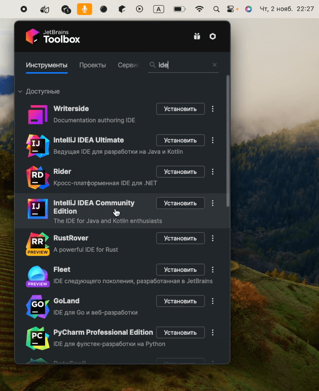Viewport: 319px width, 391px height.
Task: Switch to the Сервисы tab
Action: pyautogui.click(x=129, y=65)
